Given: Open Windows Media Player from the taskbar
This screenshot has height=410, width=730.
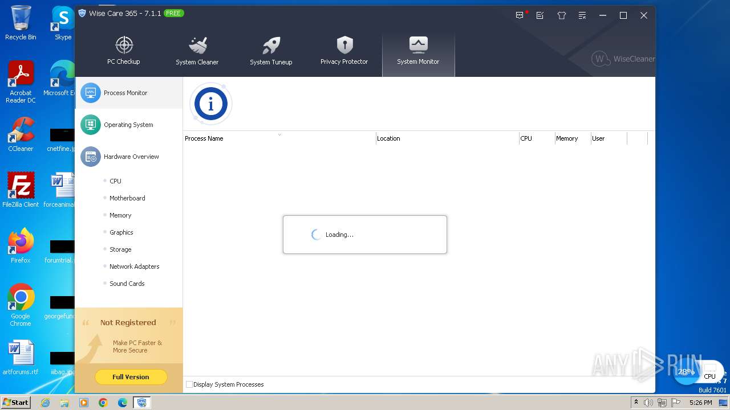Looking at the screenshot, I should click(84, 403).
